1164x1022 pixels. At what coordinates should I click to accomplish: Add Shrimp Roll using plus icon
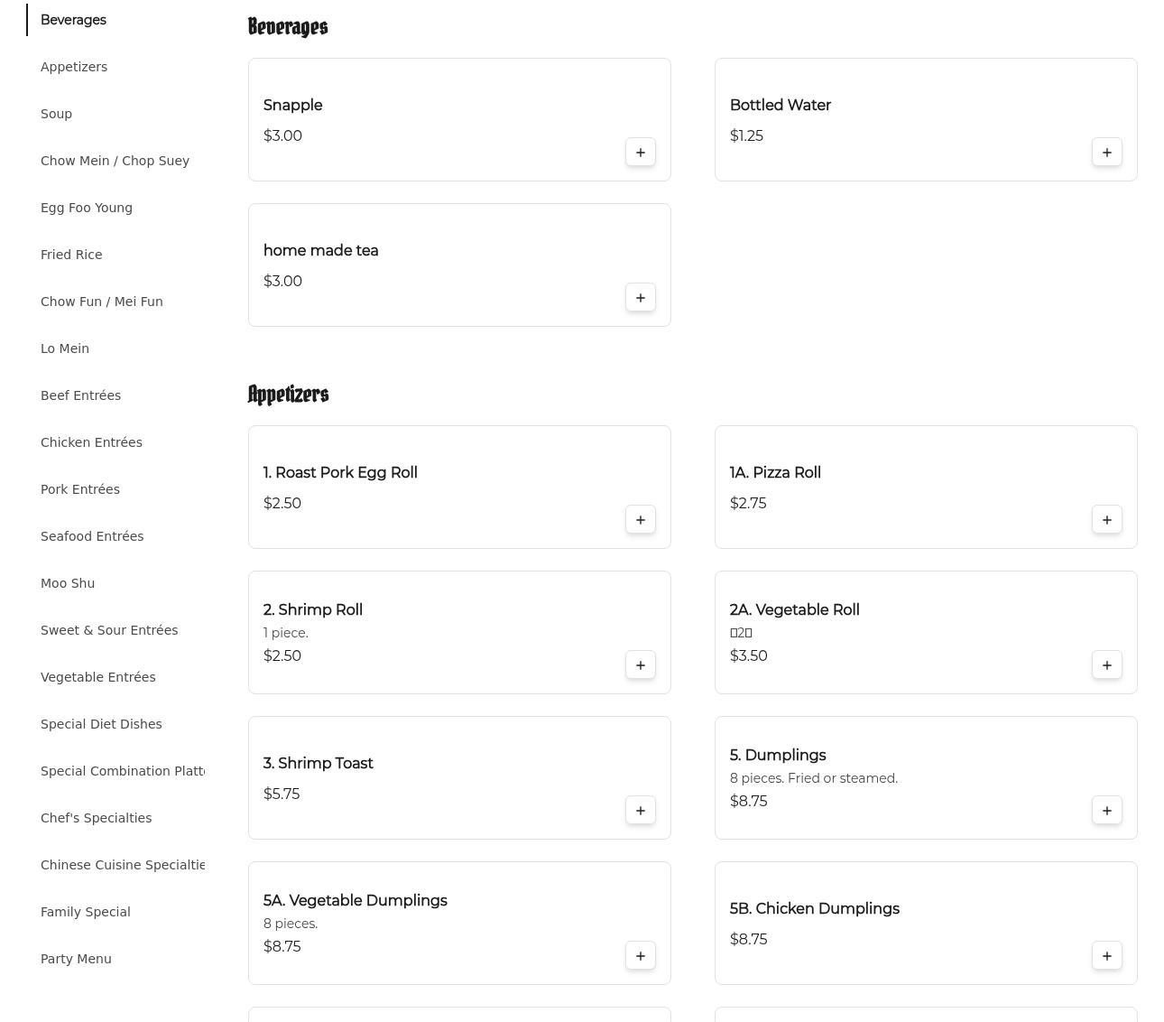coord(640,665)
